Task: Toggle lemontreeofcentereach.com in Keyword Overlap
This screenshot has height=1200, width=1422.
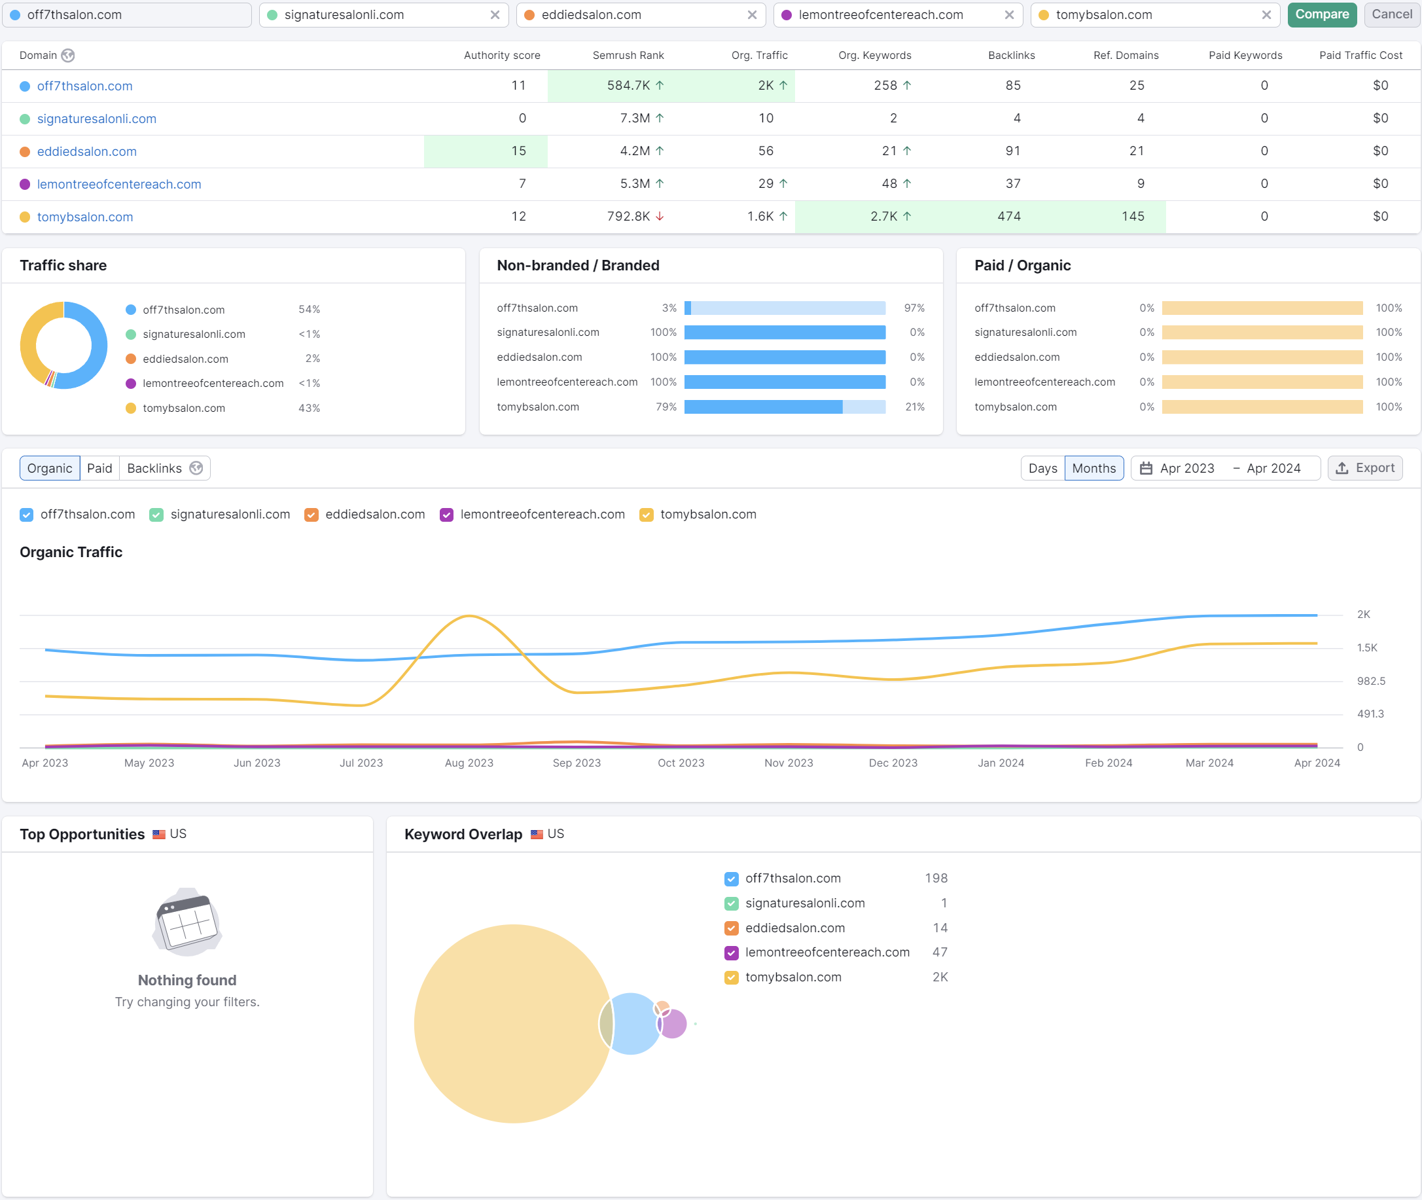Action: [x=732, y=953]
